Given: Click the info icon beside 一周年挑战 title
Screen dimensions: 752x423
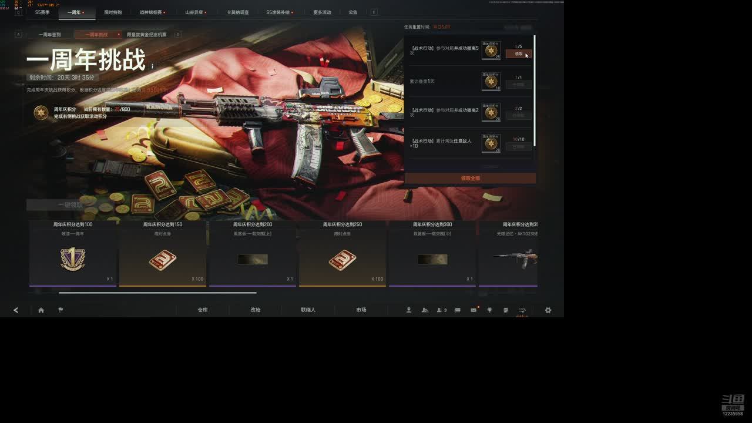Looking at the screenshot, I should 152,66.
